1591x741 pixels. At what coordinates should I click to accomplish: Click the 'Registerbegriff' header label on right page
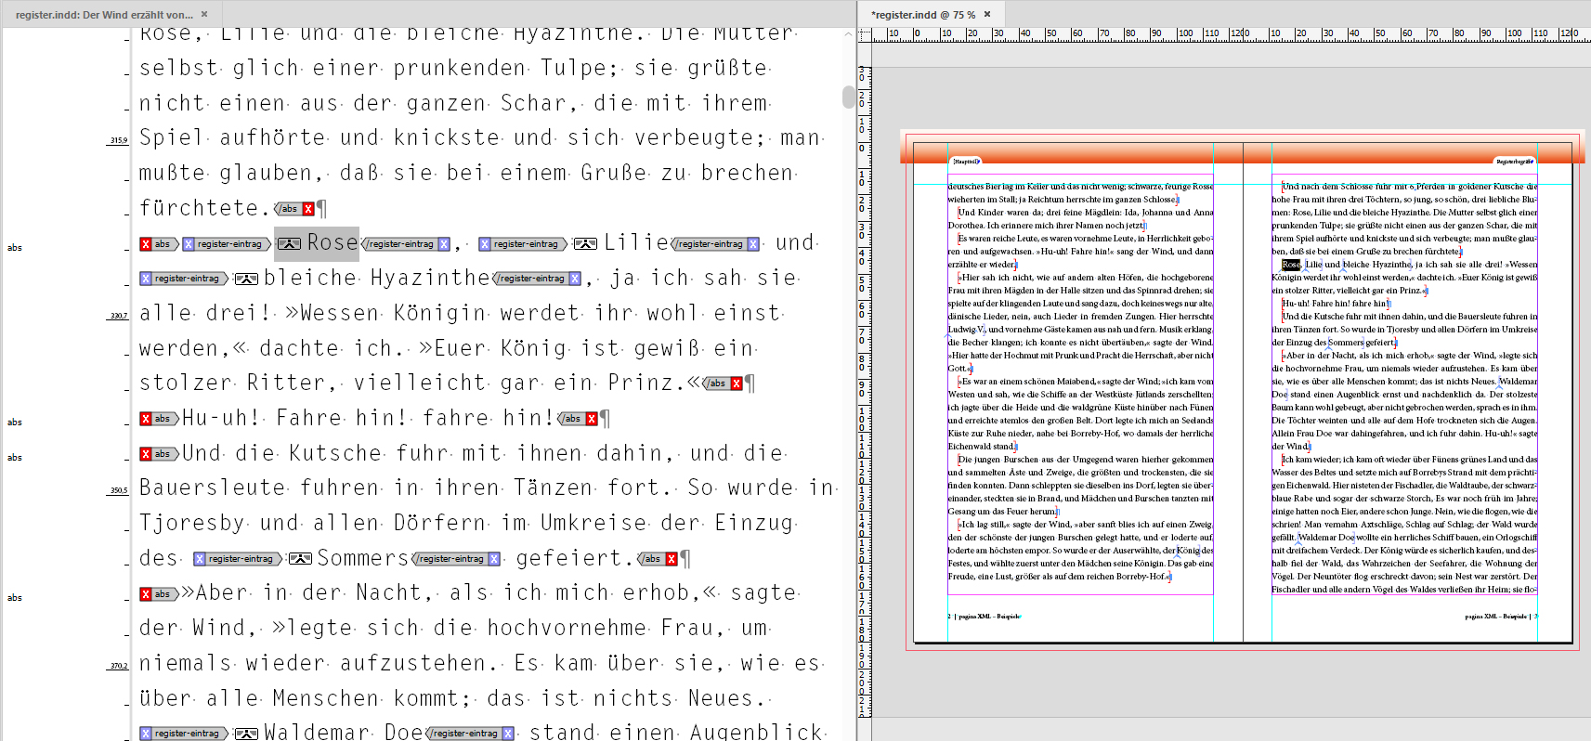[x=1514, y=162]
